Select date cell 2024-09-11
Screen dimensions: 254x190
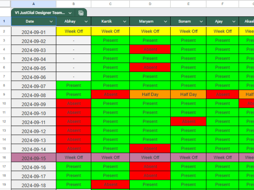[x=34, y=122]
